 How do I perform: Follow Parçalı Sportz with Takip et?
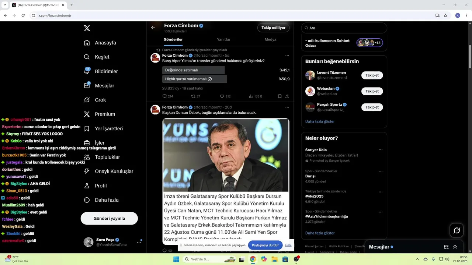(x=372, y=107)
